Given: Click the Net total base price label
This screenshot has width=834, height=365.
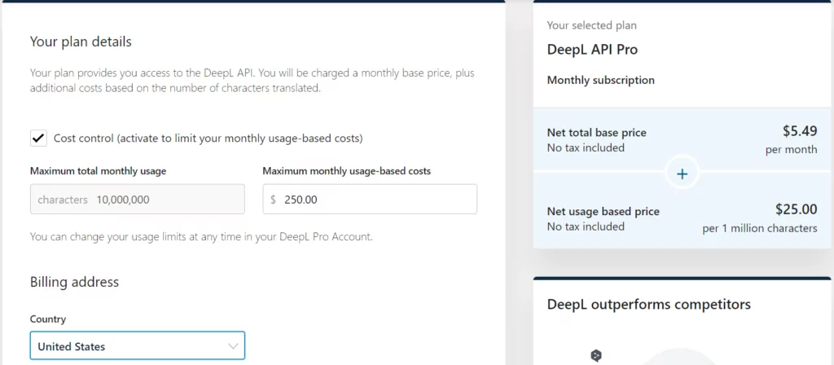Looking at the screenshot, I should coord(597,133).
